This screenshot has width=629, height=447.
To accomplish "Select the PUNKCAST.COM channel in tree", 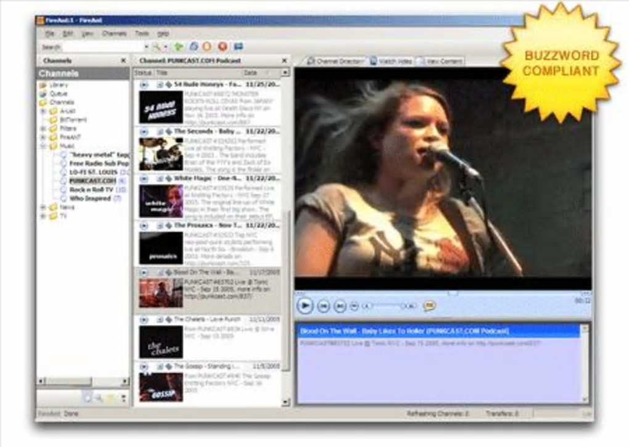I will pos(93,181).
